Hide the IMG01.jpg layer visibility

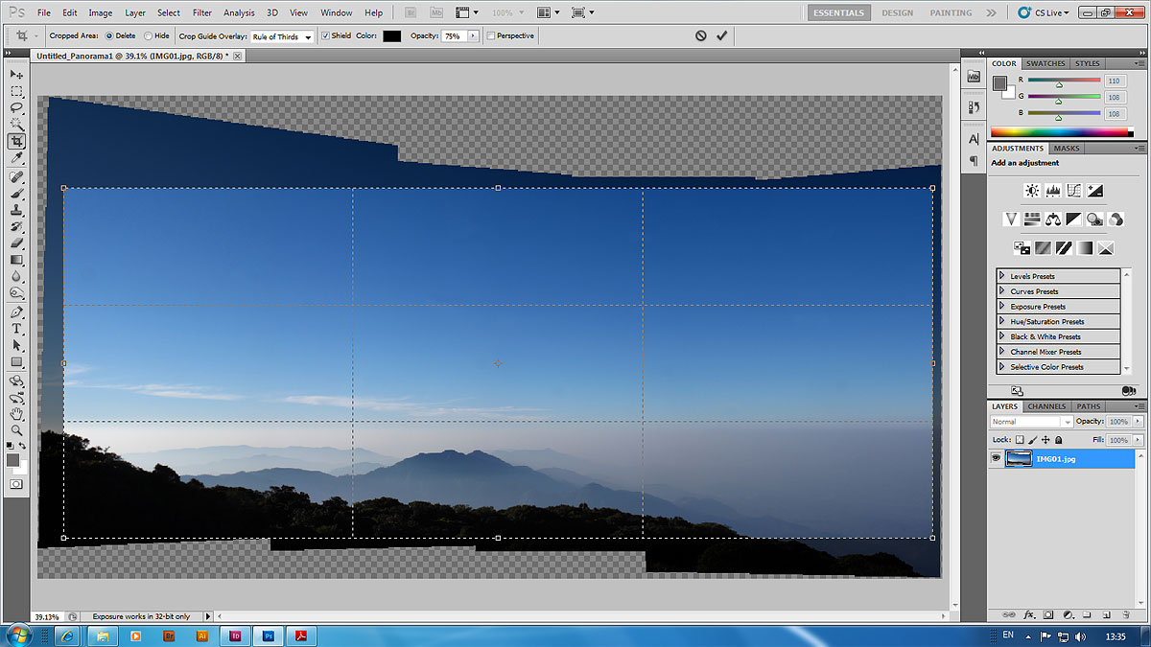(x=995, y=459)
